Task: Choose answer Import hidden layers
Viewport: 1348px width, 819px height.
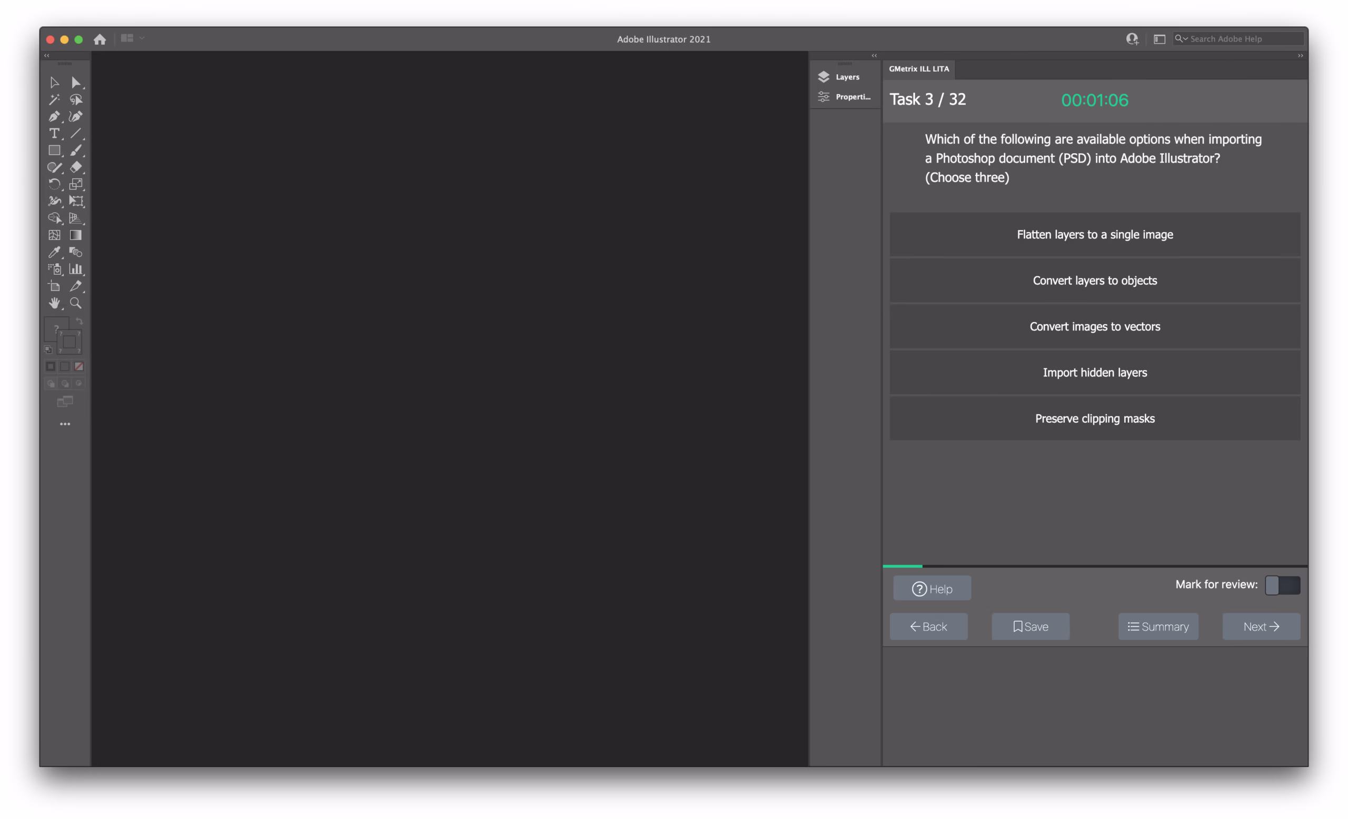Action: tap(1094, 372)
